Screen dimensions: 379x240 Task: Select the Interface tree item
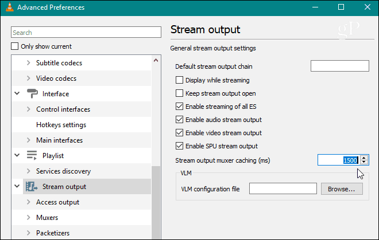[56, 94]
